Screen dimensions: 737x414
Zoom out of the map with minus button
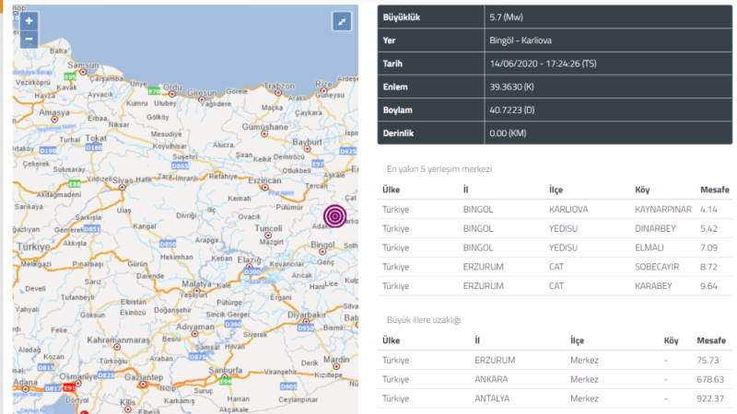29,39
